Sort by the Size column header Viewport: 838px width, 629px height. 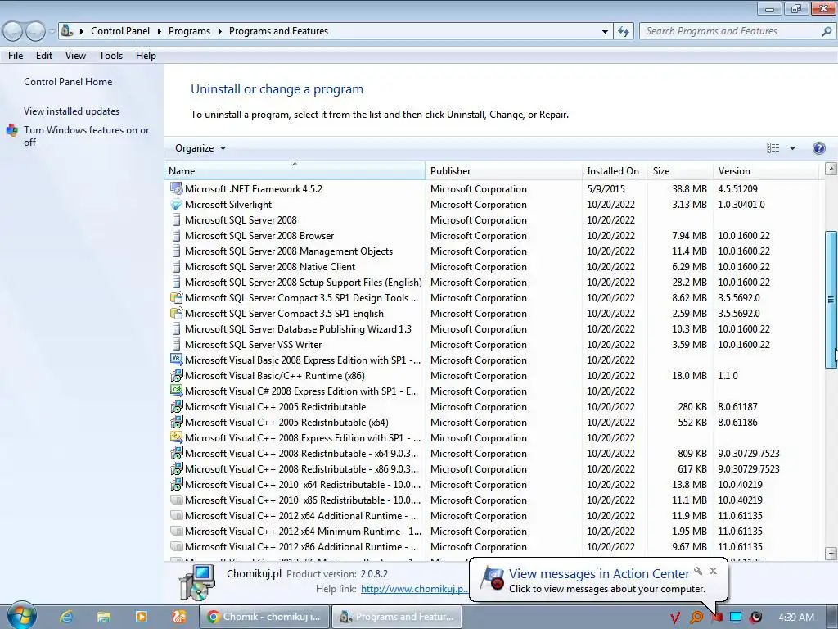(x=680, y=171)
